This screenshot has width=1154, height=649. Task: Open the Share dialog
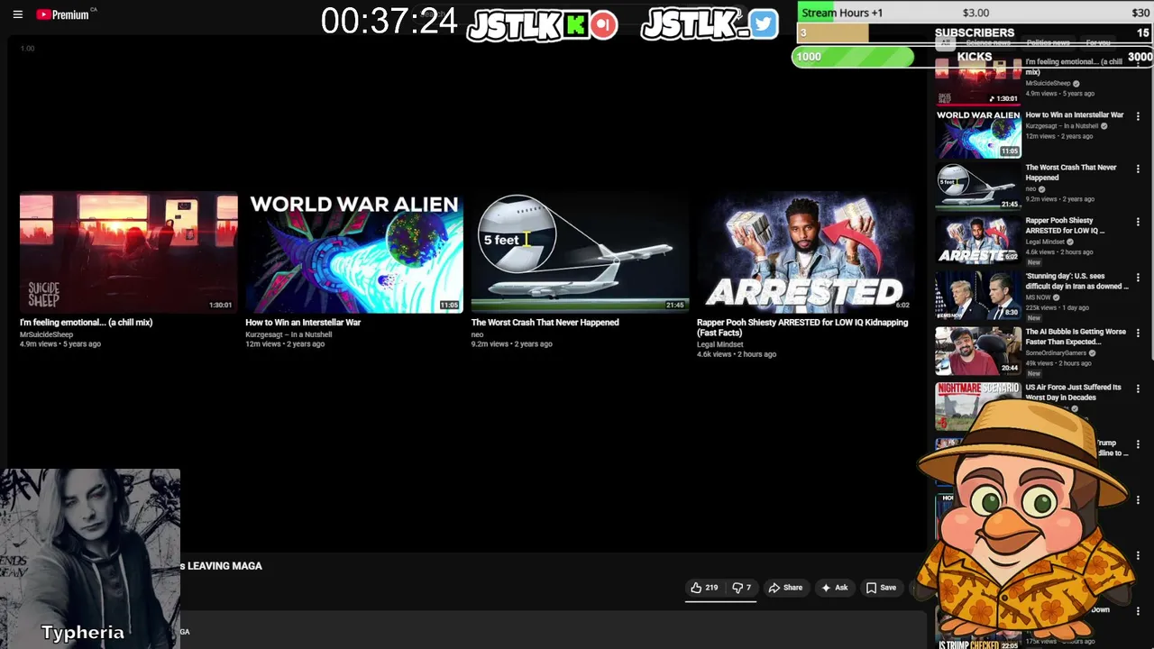pyautogui.click(x=785, y=588)
